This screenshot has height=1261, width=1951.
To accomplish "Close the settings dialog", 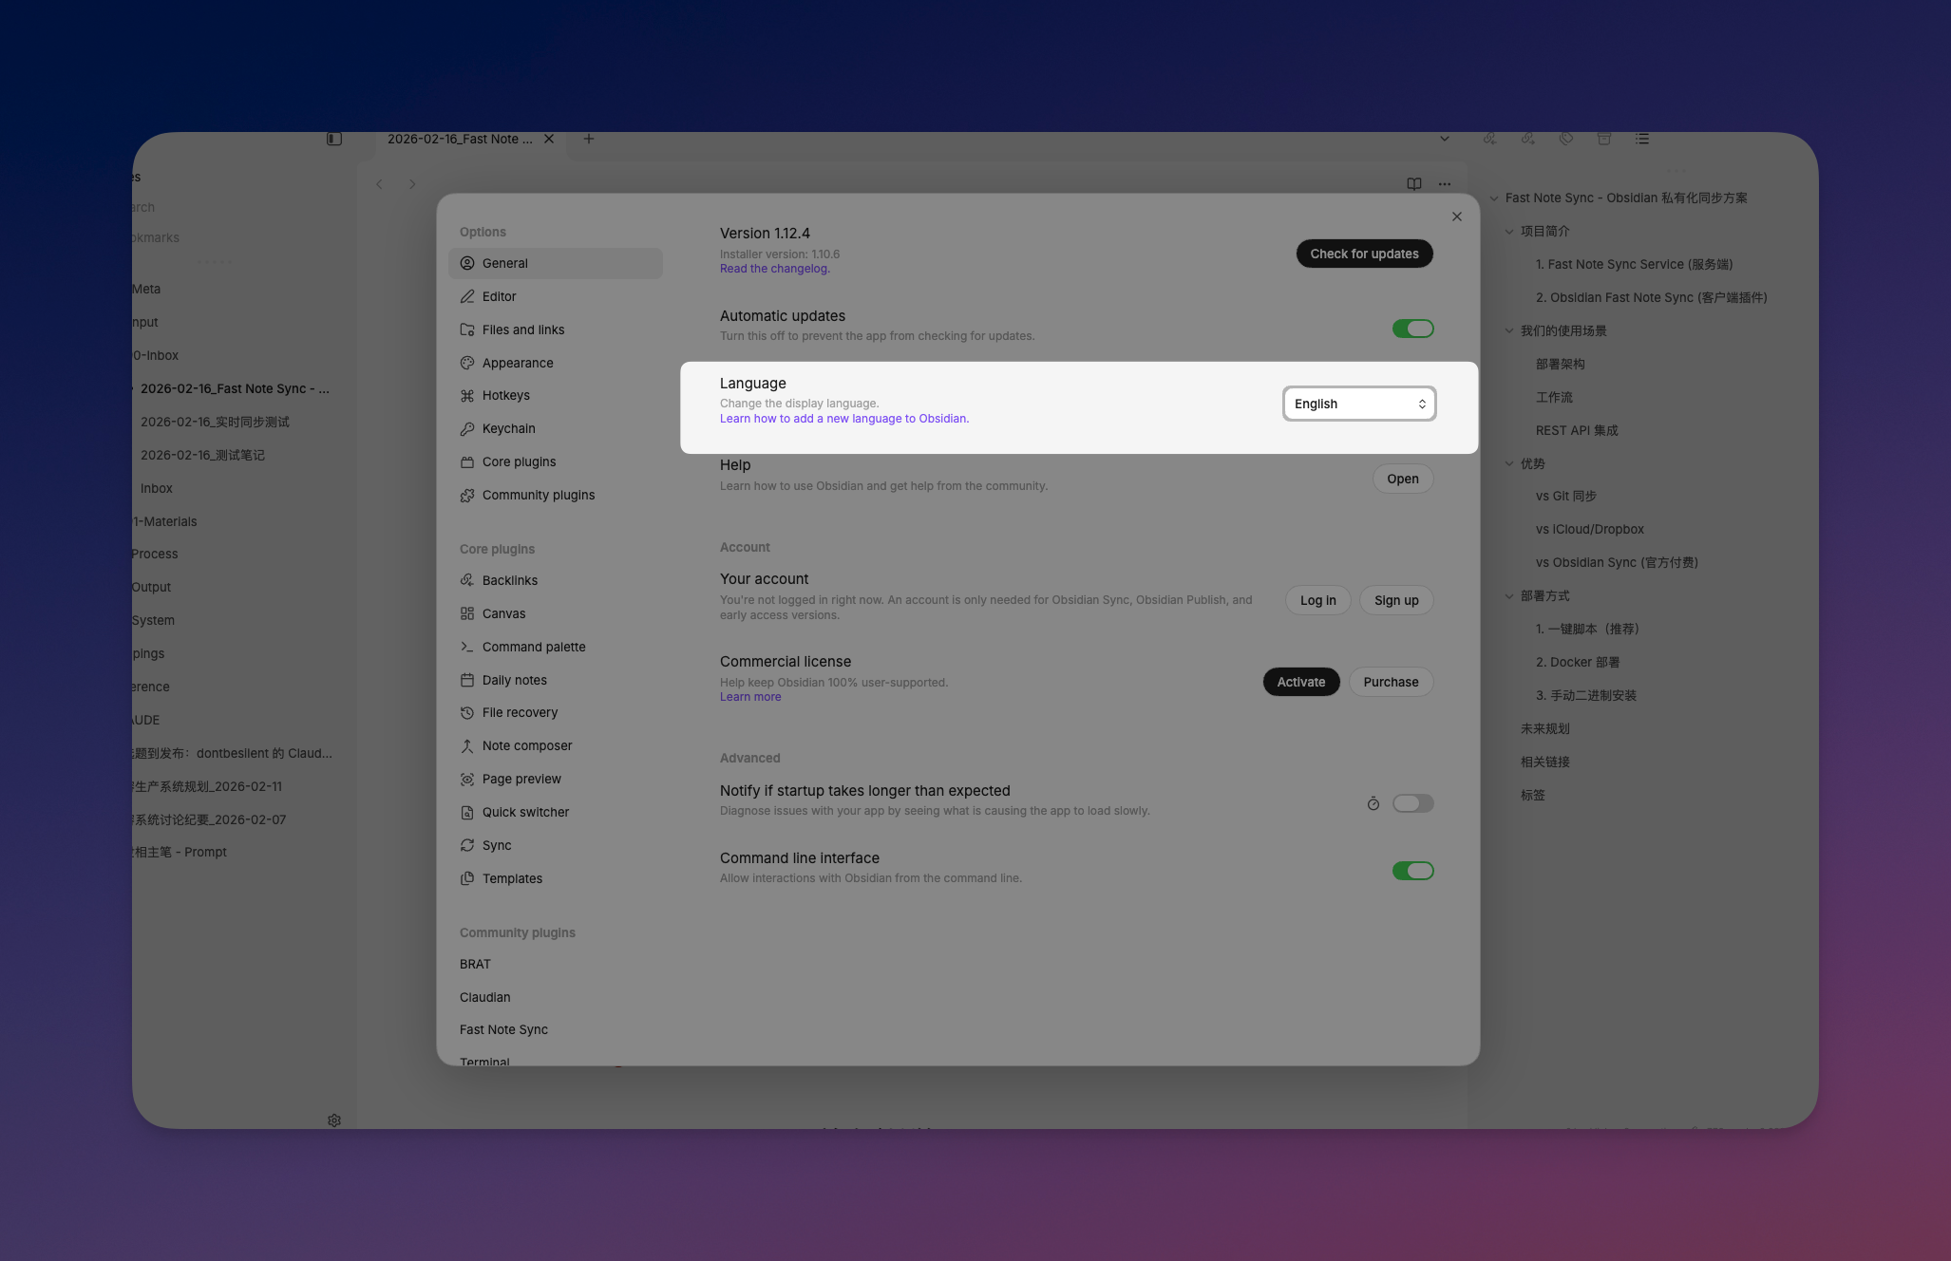I will (1457, 216).
